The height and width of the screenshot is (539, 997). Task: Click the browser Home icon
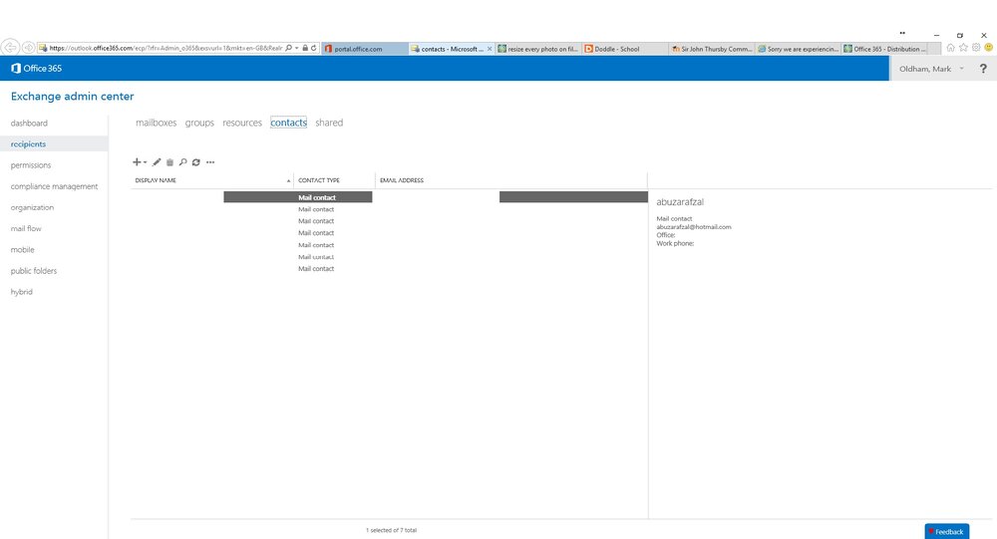pyautogui.click(x=950, y=48)
